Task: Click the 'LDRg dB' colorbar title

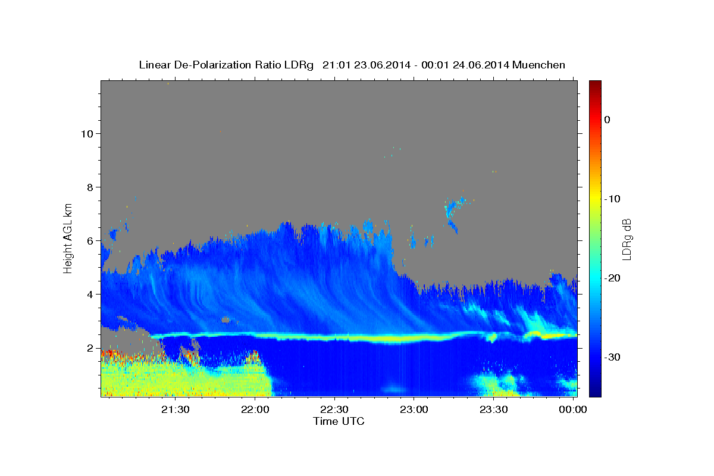Action: click(627, 239)
